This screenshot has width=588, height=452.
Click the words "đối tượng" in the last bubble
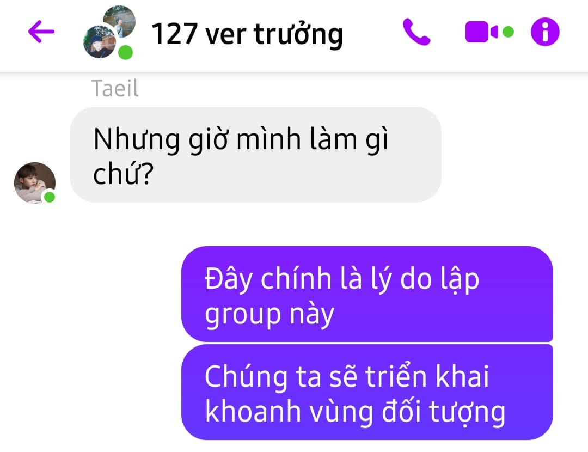(444, 412)
